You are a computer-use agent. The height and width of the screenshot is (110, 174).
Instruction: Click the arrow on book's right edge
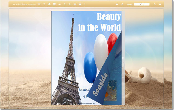123,58
